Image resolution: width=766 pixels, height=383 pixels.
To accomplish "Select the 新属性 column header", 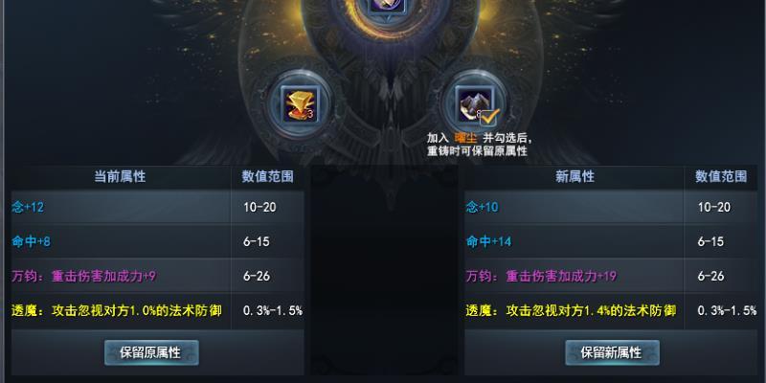I will coord(574,177).
